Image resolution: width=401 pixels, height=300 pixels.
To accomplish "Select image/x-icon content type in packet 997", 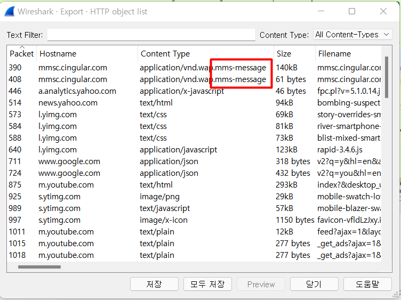I will (x=163, y=220).
